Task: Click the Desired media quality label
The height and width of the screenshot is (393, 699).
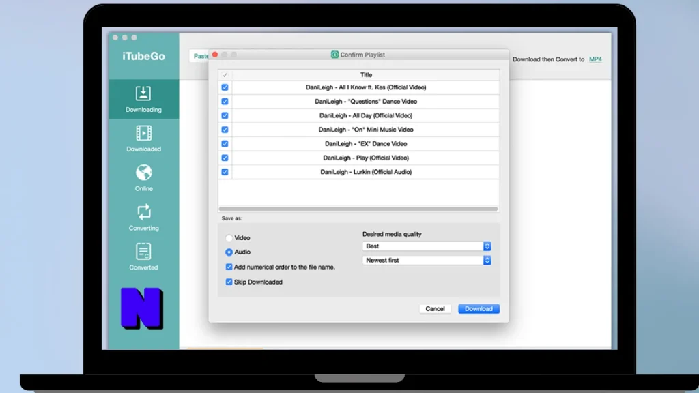Action: tap(392, 234)
